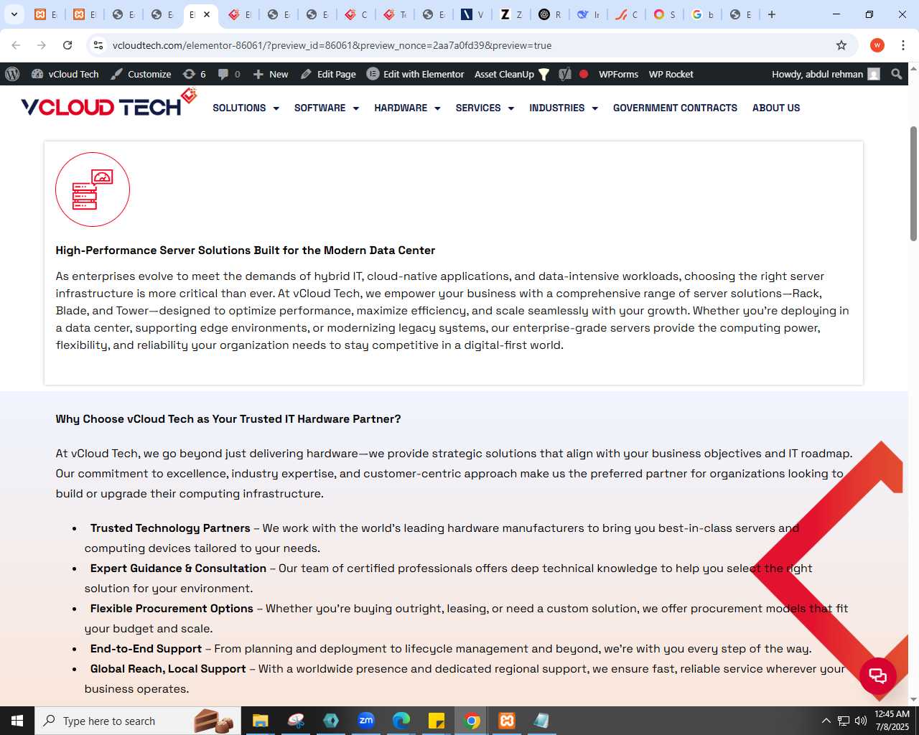Bookmark this page with the star icon

pos(841,45)
